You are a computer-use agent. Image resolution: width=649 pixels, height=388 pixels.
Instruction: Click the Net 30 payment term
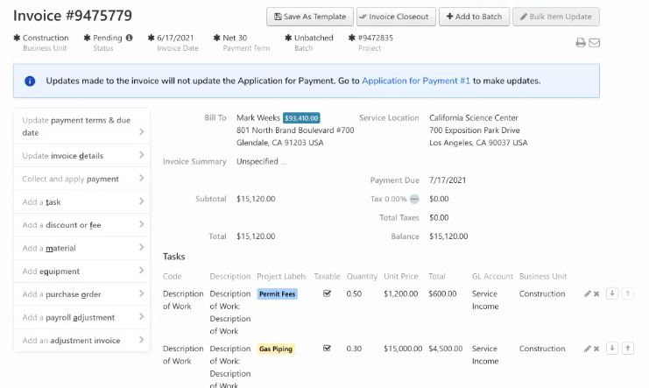(x=235, y=38)
